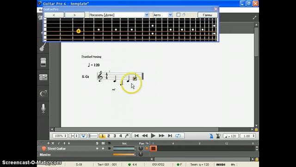Select the Master track row
This screenshot has width=296, height=167.
(93, 154)
